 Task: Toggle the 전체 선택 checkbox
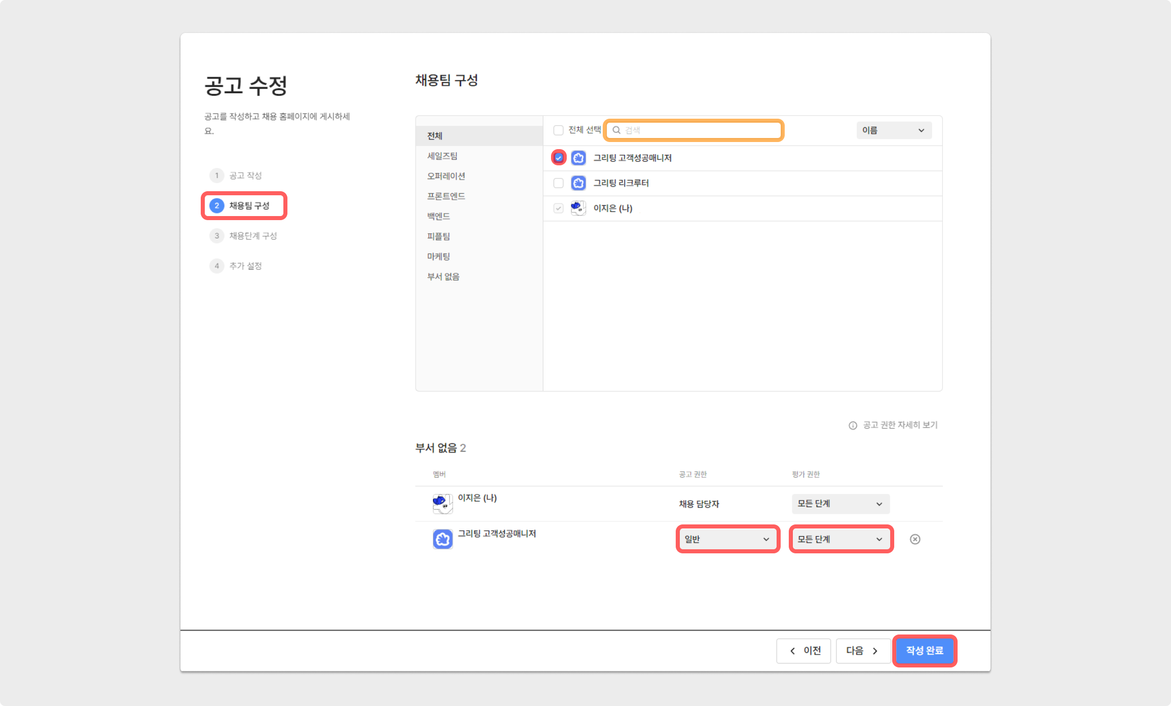(559, 130)
